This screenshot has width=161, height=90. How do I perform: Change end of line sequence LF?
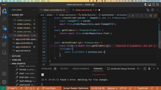[x=130, y=88]
